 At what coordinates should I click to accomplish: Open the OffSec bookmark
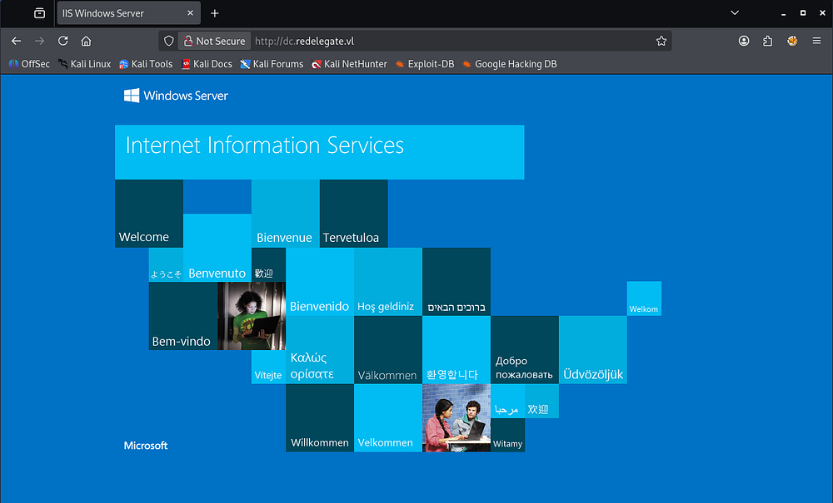point(29,64)
